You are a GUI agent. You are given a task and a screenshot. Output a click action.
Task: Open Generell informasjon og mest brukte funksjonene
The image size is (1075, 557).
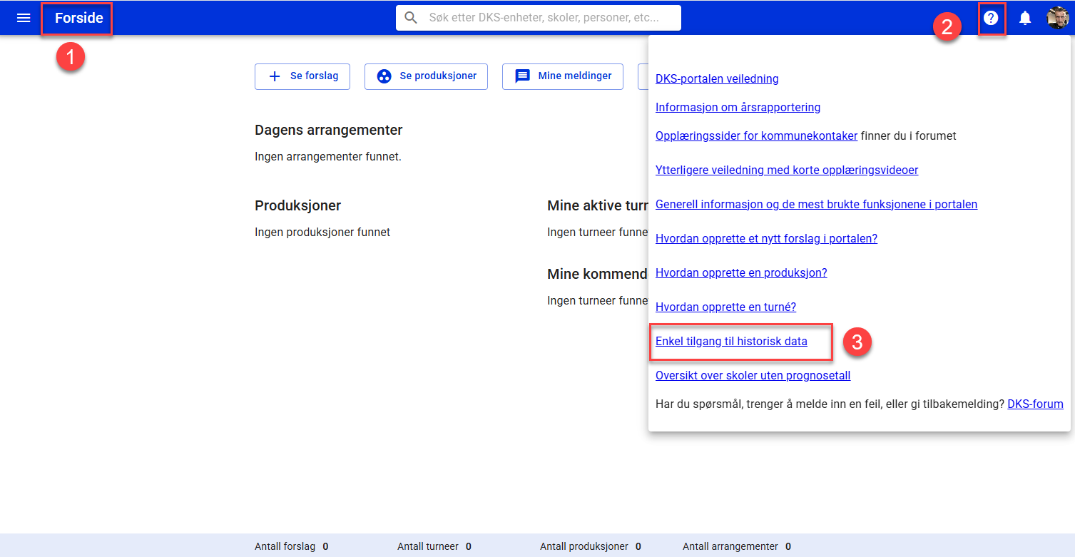coord(816,205)
